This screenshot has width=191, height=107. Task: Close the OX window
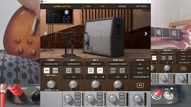[148, 1]
